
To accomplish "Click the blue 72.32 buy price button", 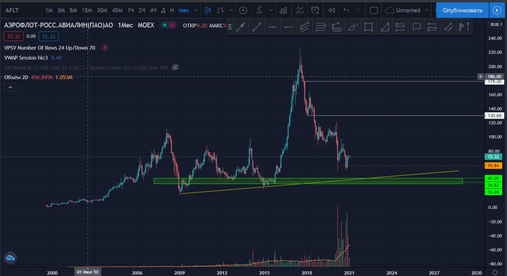I will click(x=49, y=36).
